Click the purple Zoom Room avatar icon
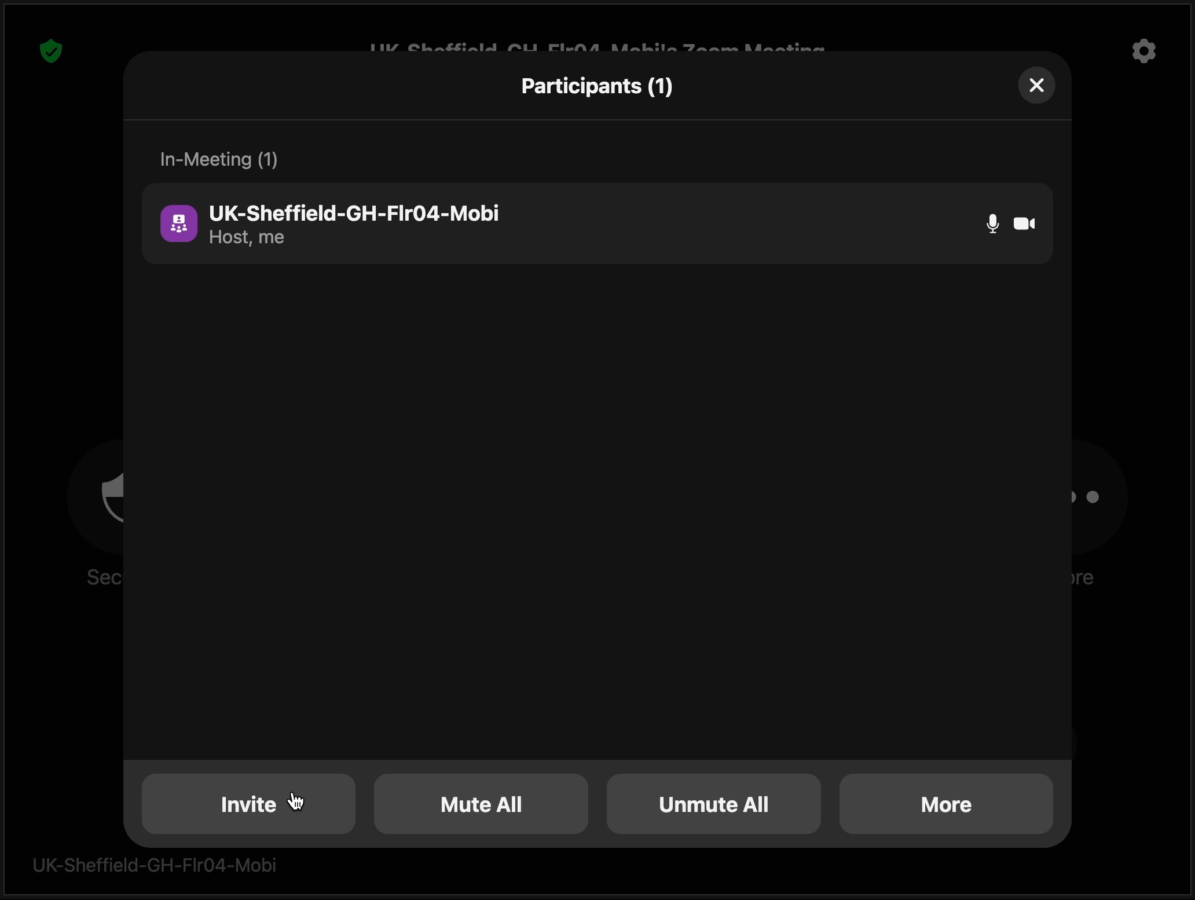 click(x=179, y=224)
